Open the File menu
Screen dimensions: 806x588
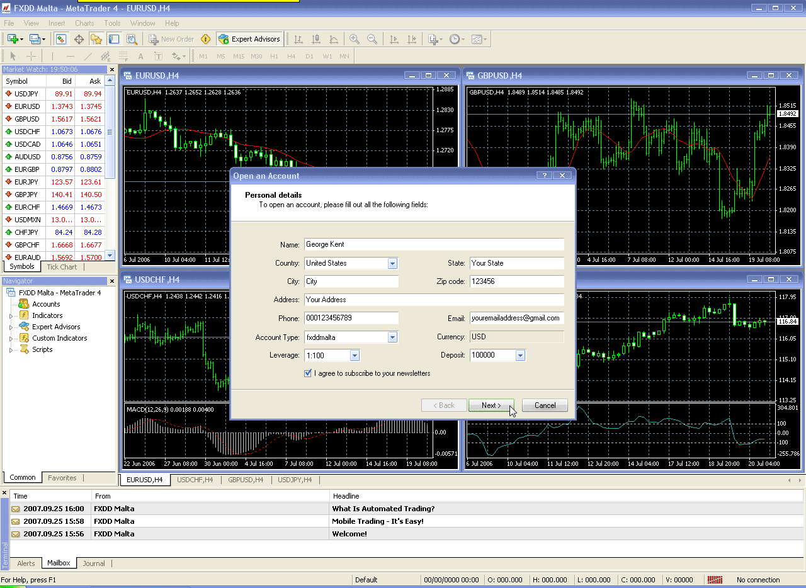[9, 23]
